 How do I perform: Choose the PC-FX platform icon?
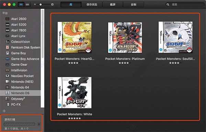(x=8, y=105)
